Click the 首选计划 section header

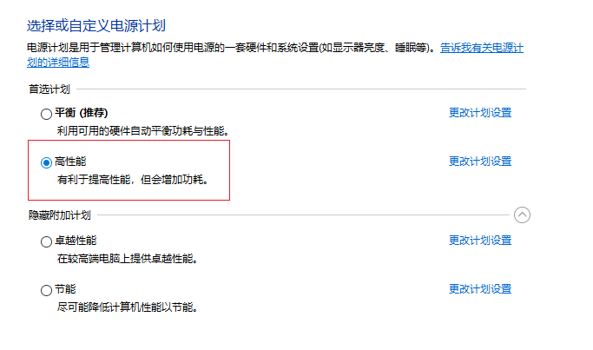(x=49, y=89)
